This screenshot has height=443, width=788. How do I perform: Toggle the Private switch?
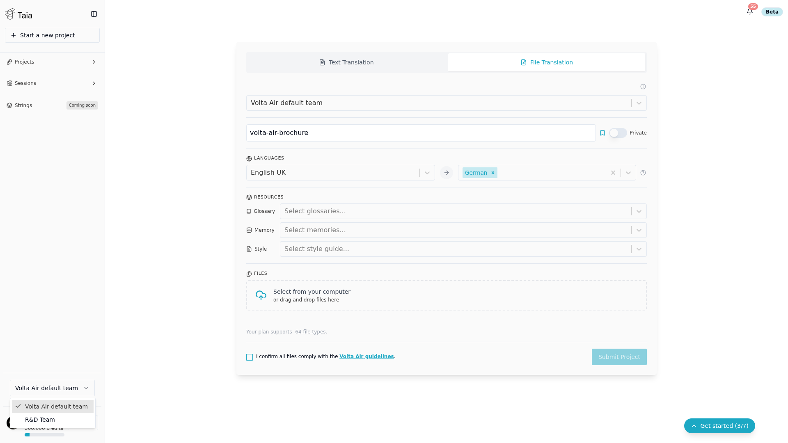point(618,133)
